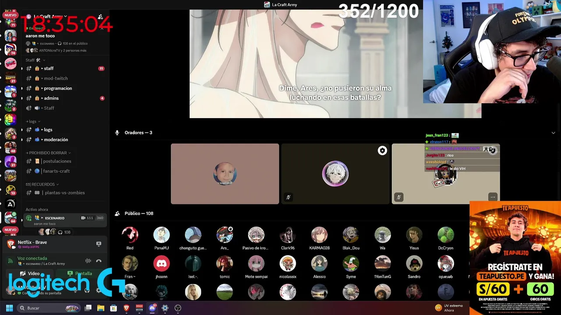Click audience member tomic avatar
This screenshot has height=315, width=561.
[x=224, y=264]
